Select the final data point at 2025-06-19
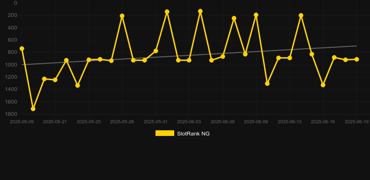This screenshot has width=370, height=180. [357, 59]
